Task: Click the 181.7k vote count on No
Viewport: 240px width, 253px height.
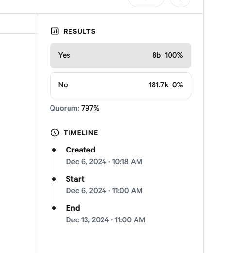Action: pos(158,85)
